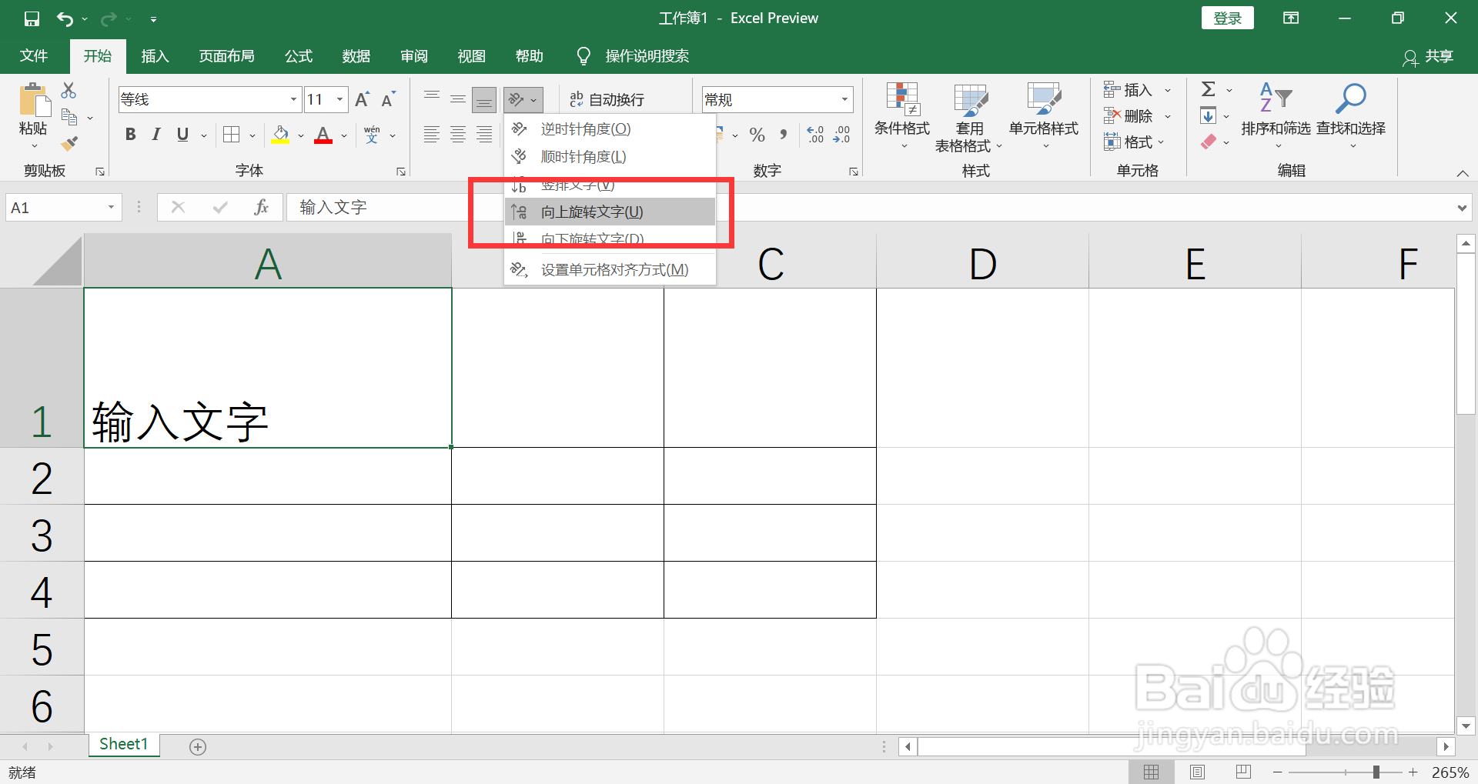The width and height of the screenshot is (1478, 784).
Task: Choose Angle Clockwise (顺时针角度) menu item
Action: pos(610,156)
